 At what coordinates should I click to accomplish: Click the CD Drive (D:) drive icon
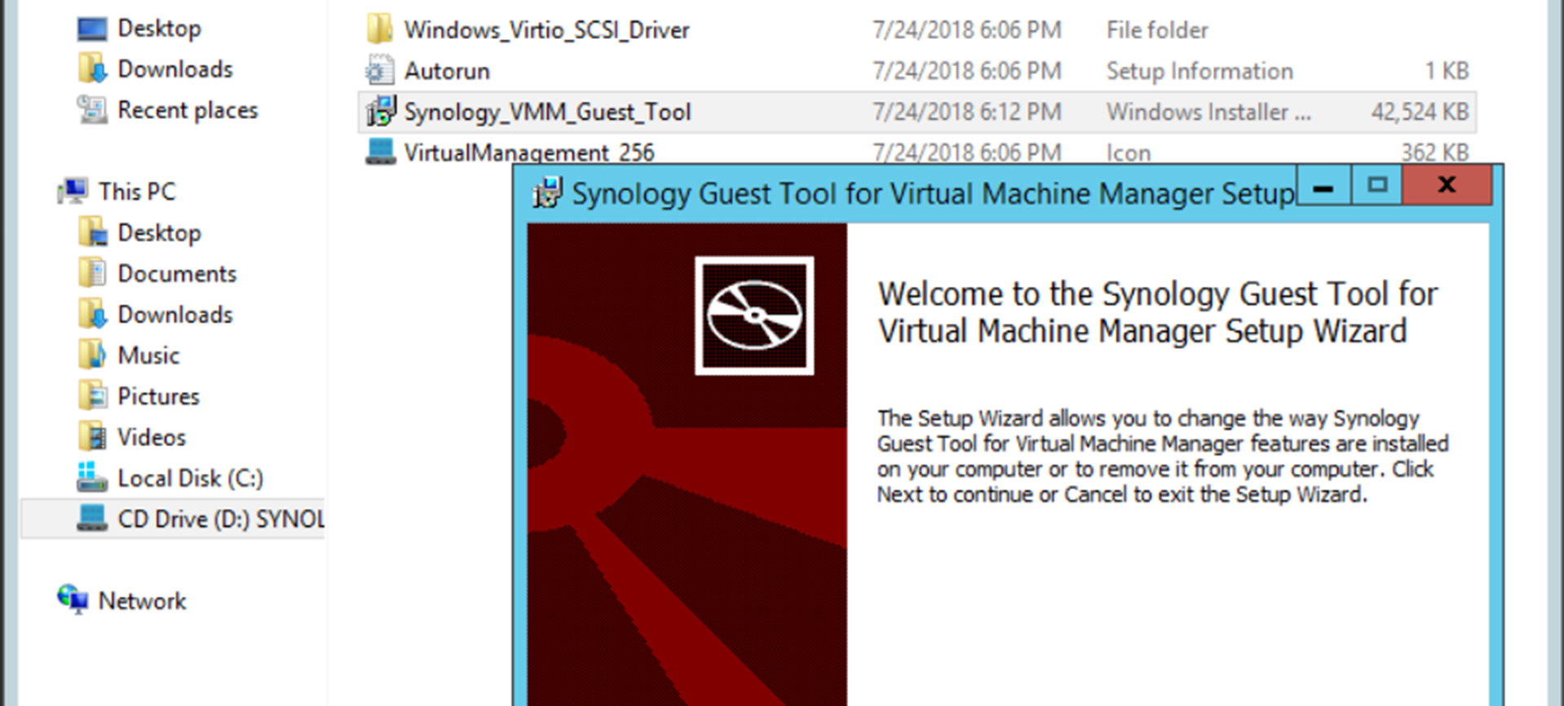tap(92, 518)
